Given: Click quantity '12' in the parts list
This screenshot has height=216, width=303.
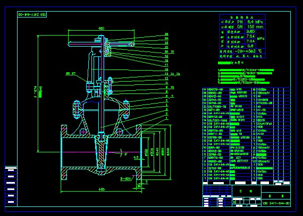Looking at the screenshot, I should (x=254, y=161).
